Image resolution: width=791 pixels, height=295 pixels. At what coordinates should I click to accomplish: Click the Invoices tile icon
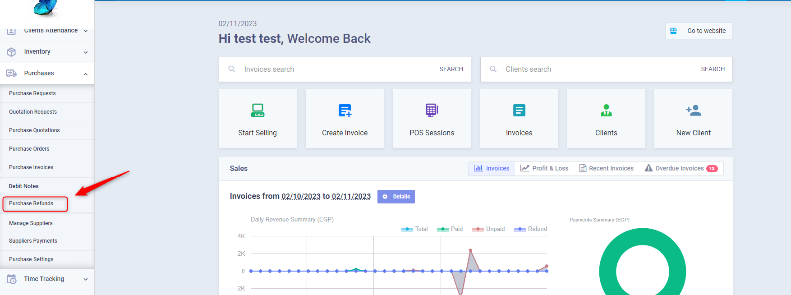(x=519, y=111)
